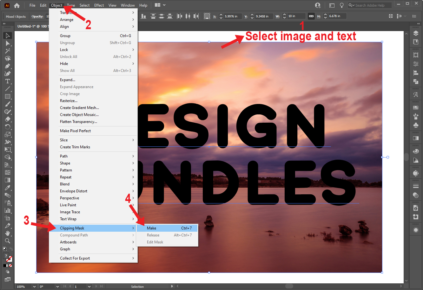Image resolution: width=423 pixels, height=290 pixels.
Task: Select the reference point locator grid
Action: point(207,16)
